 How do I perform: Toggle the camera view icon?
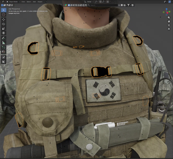(169, 25)
